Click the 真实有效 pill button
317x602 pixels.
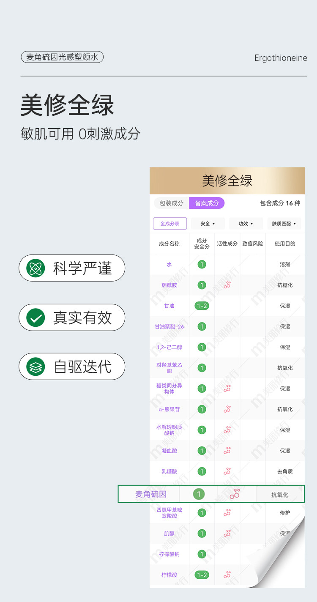[72, 317]
